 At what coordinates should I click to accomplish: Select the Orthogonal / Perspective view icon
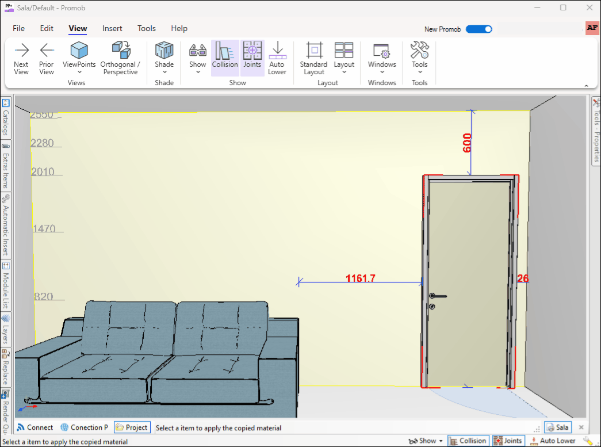[120, 50]
